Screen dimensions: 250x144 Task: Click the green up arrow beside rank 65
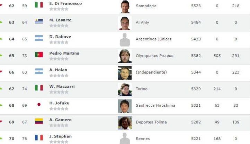[x=1, y=55]
